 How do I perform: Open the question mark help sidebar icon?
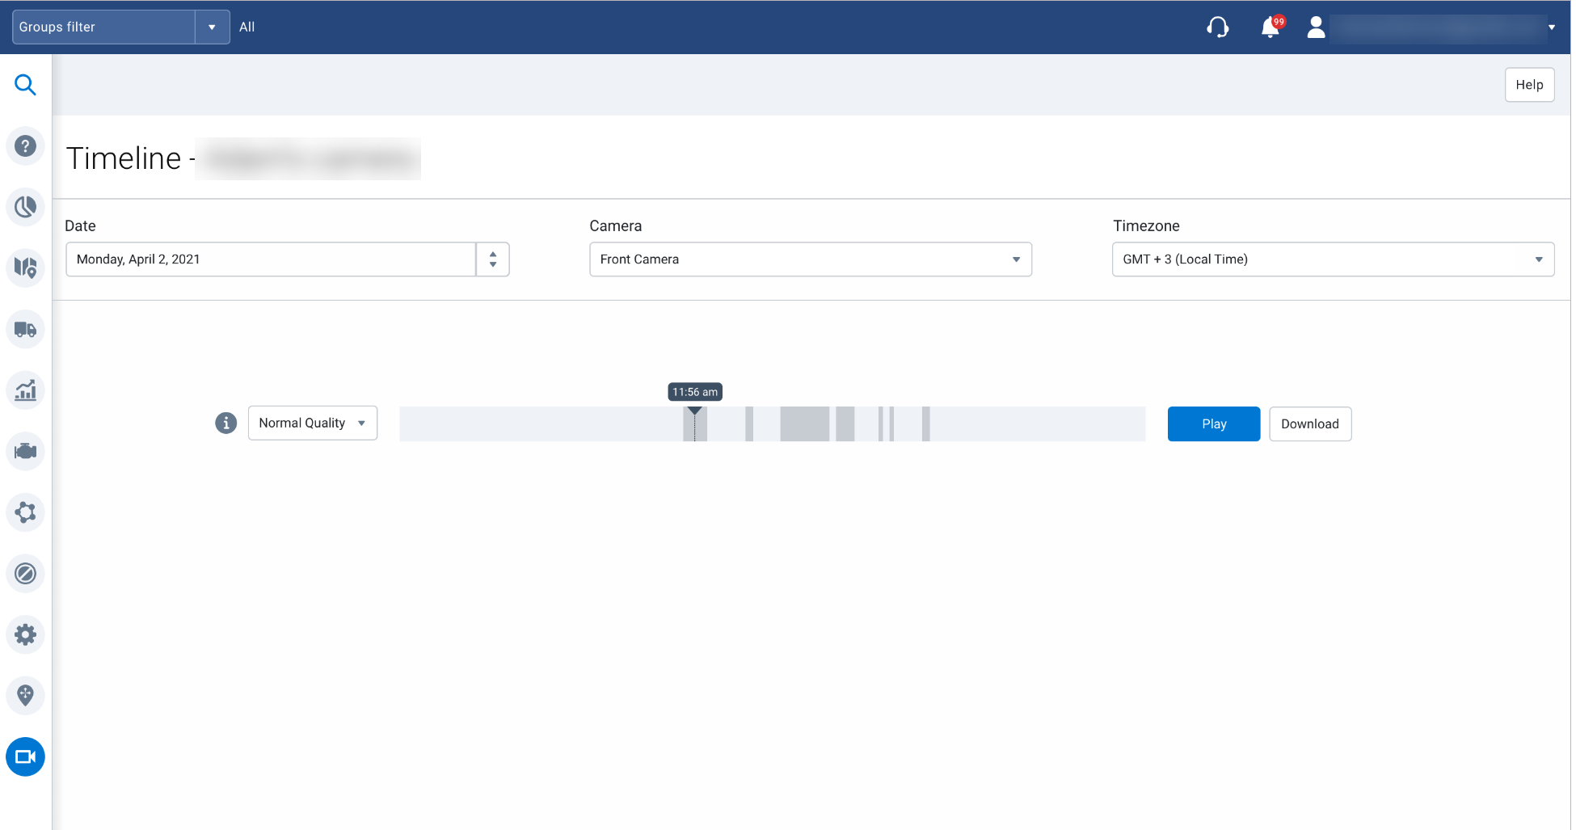pyautogui.click(x=25, y=146)
